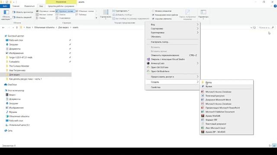Viewport: 277px width, 155px height.
Task: Select Для видео in sidebar
Action: (x=35, y=74)
